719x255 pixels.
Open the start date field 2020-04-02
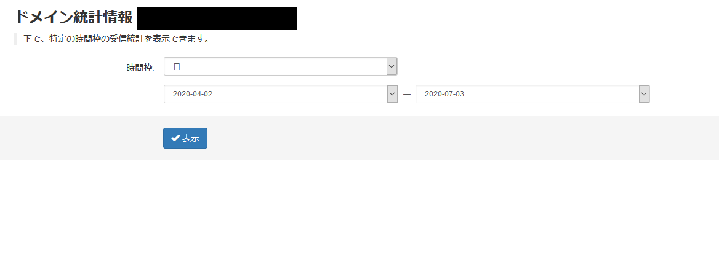tap(281, 94)
